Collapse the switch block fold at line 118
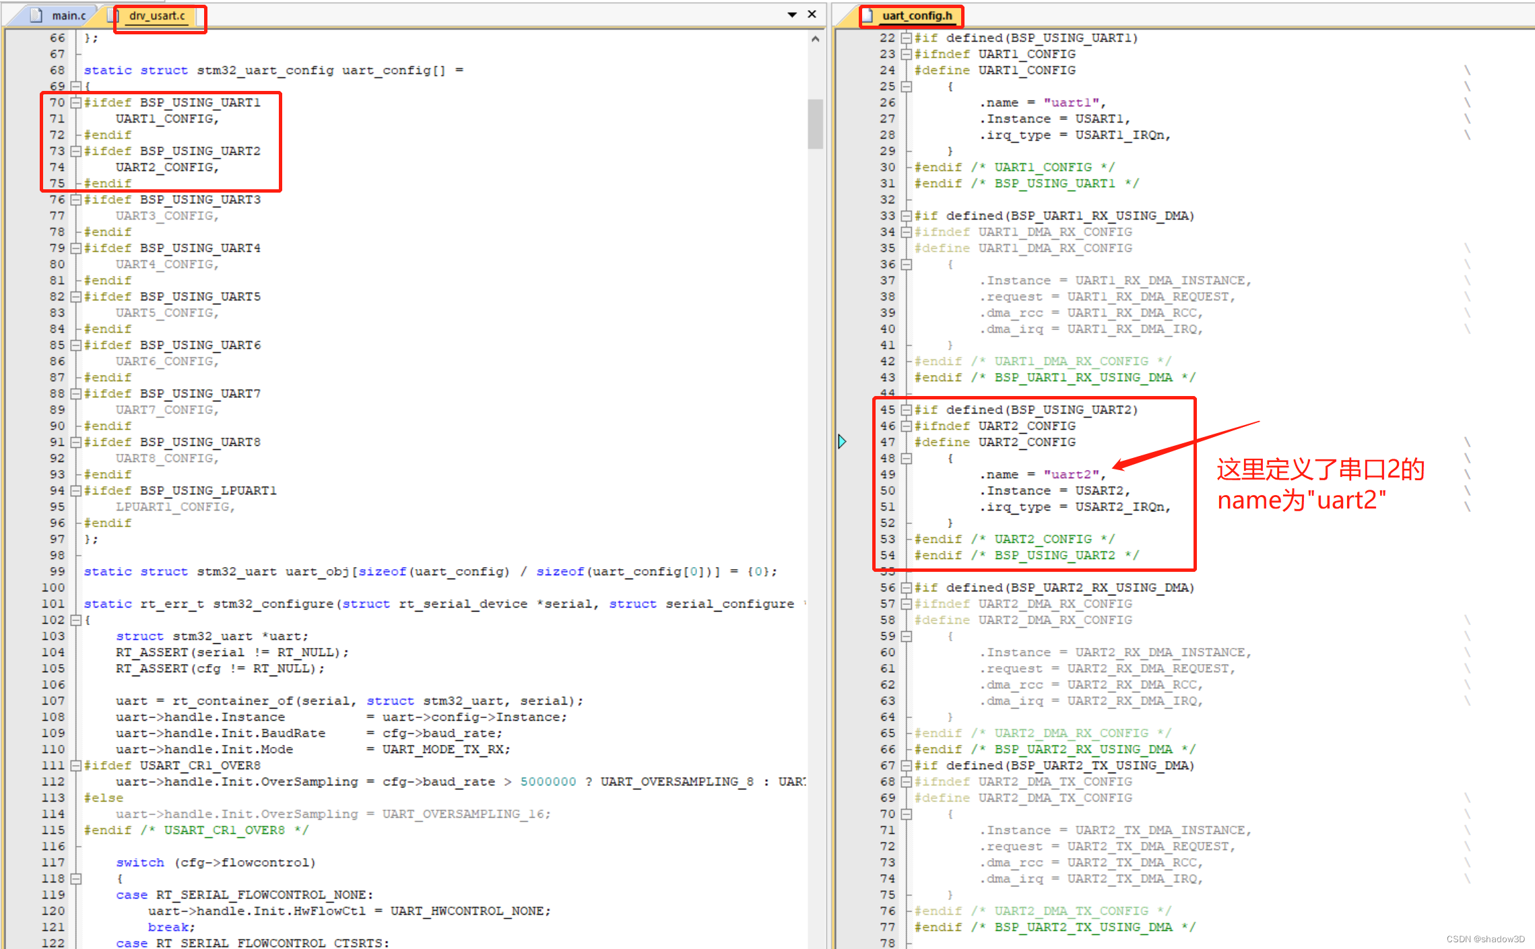The width and height of the screenshot is (1535, 949). point(76,878)
